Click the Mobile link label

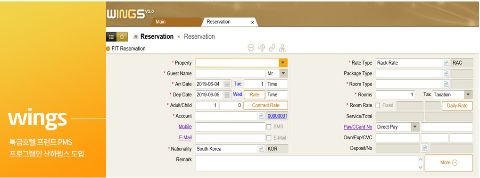click(x=185, y=127)
